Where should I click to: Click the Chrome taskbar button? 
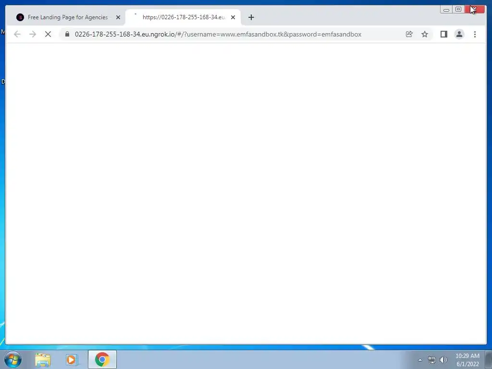tap(102, 359)
